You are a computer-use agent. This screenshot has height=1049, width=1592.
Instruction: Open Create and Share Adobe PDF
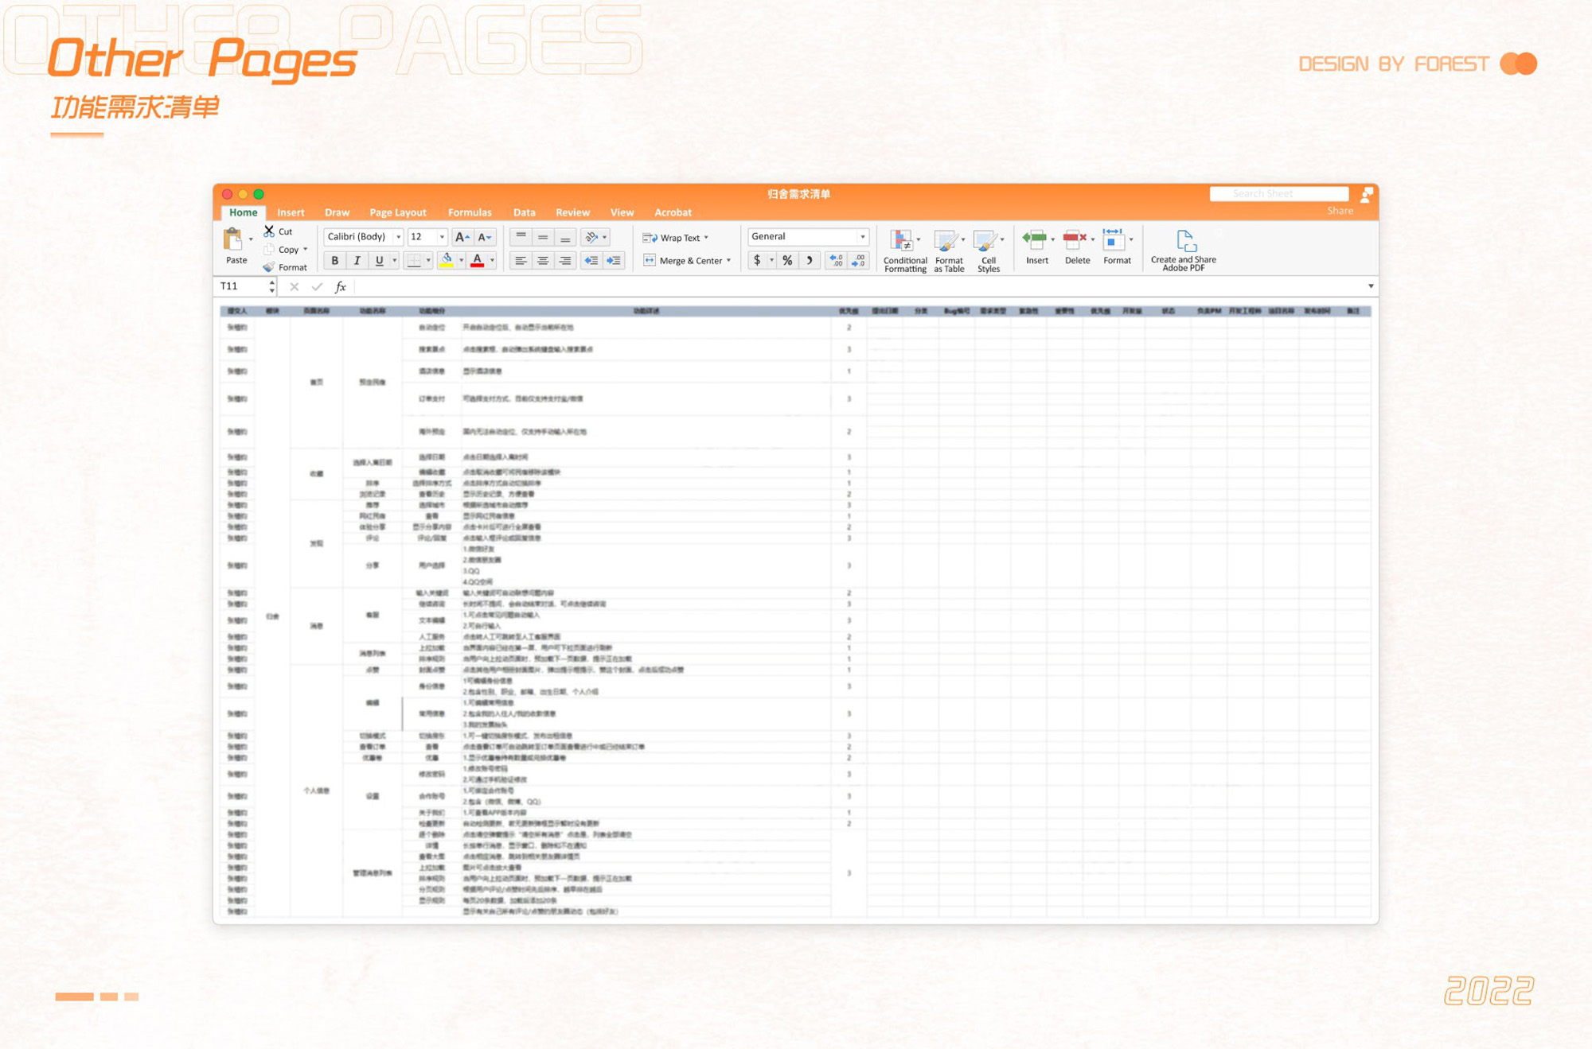click(x=1184, y=251)
